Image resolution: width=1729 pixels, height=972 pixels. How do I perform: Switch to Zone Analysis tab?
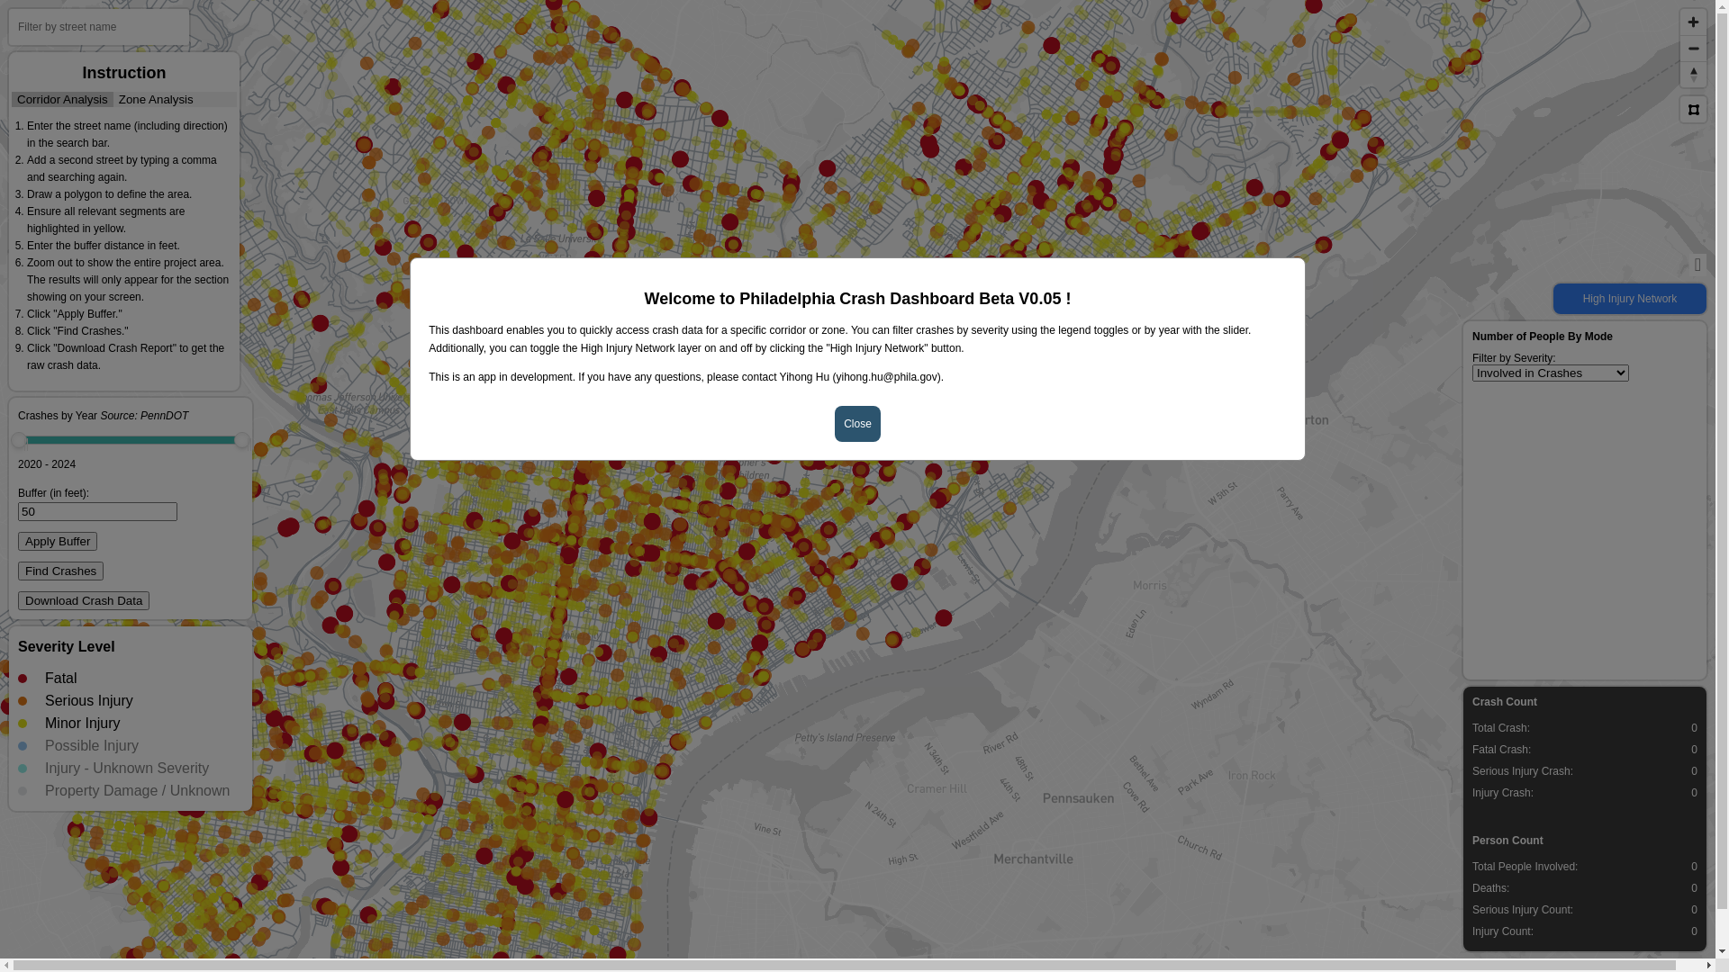coord(156,100)
